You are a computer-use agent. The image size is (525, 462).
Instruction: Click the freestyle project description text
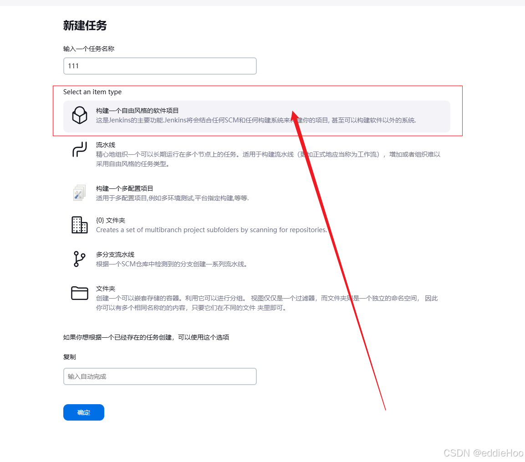[256, 120]
